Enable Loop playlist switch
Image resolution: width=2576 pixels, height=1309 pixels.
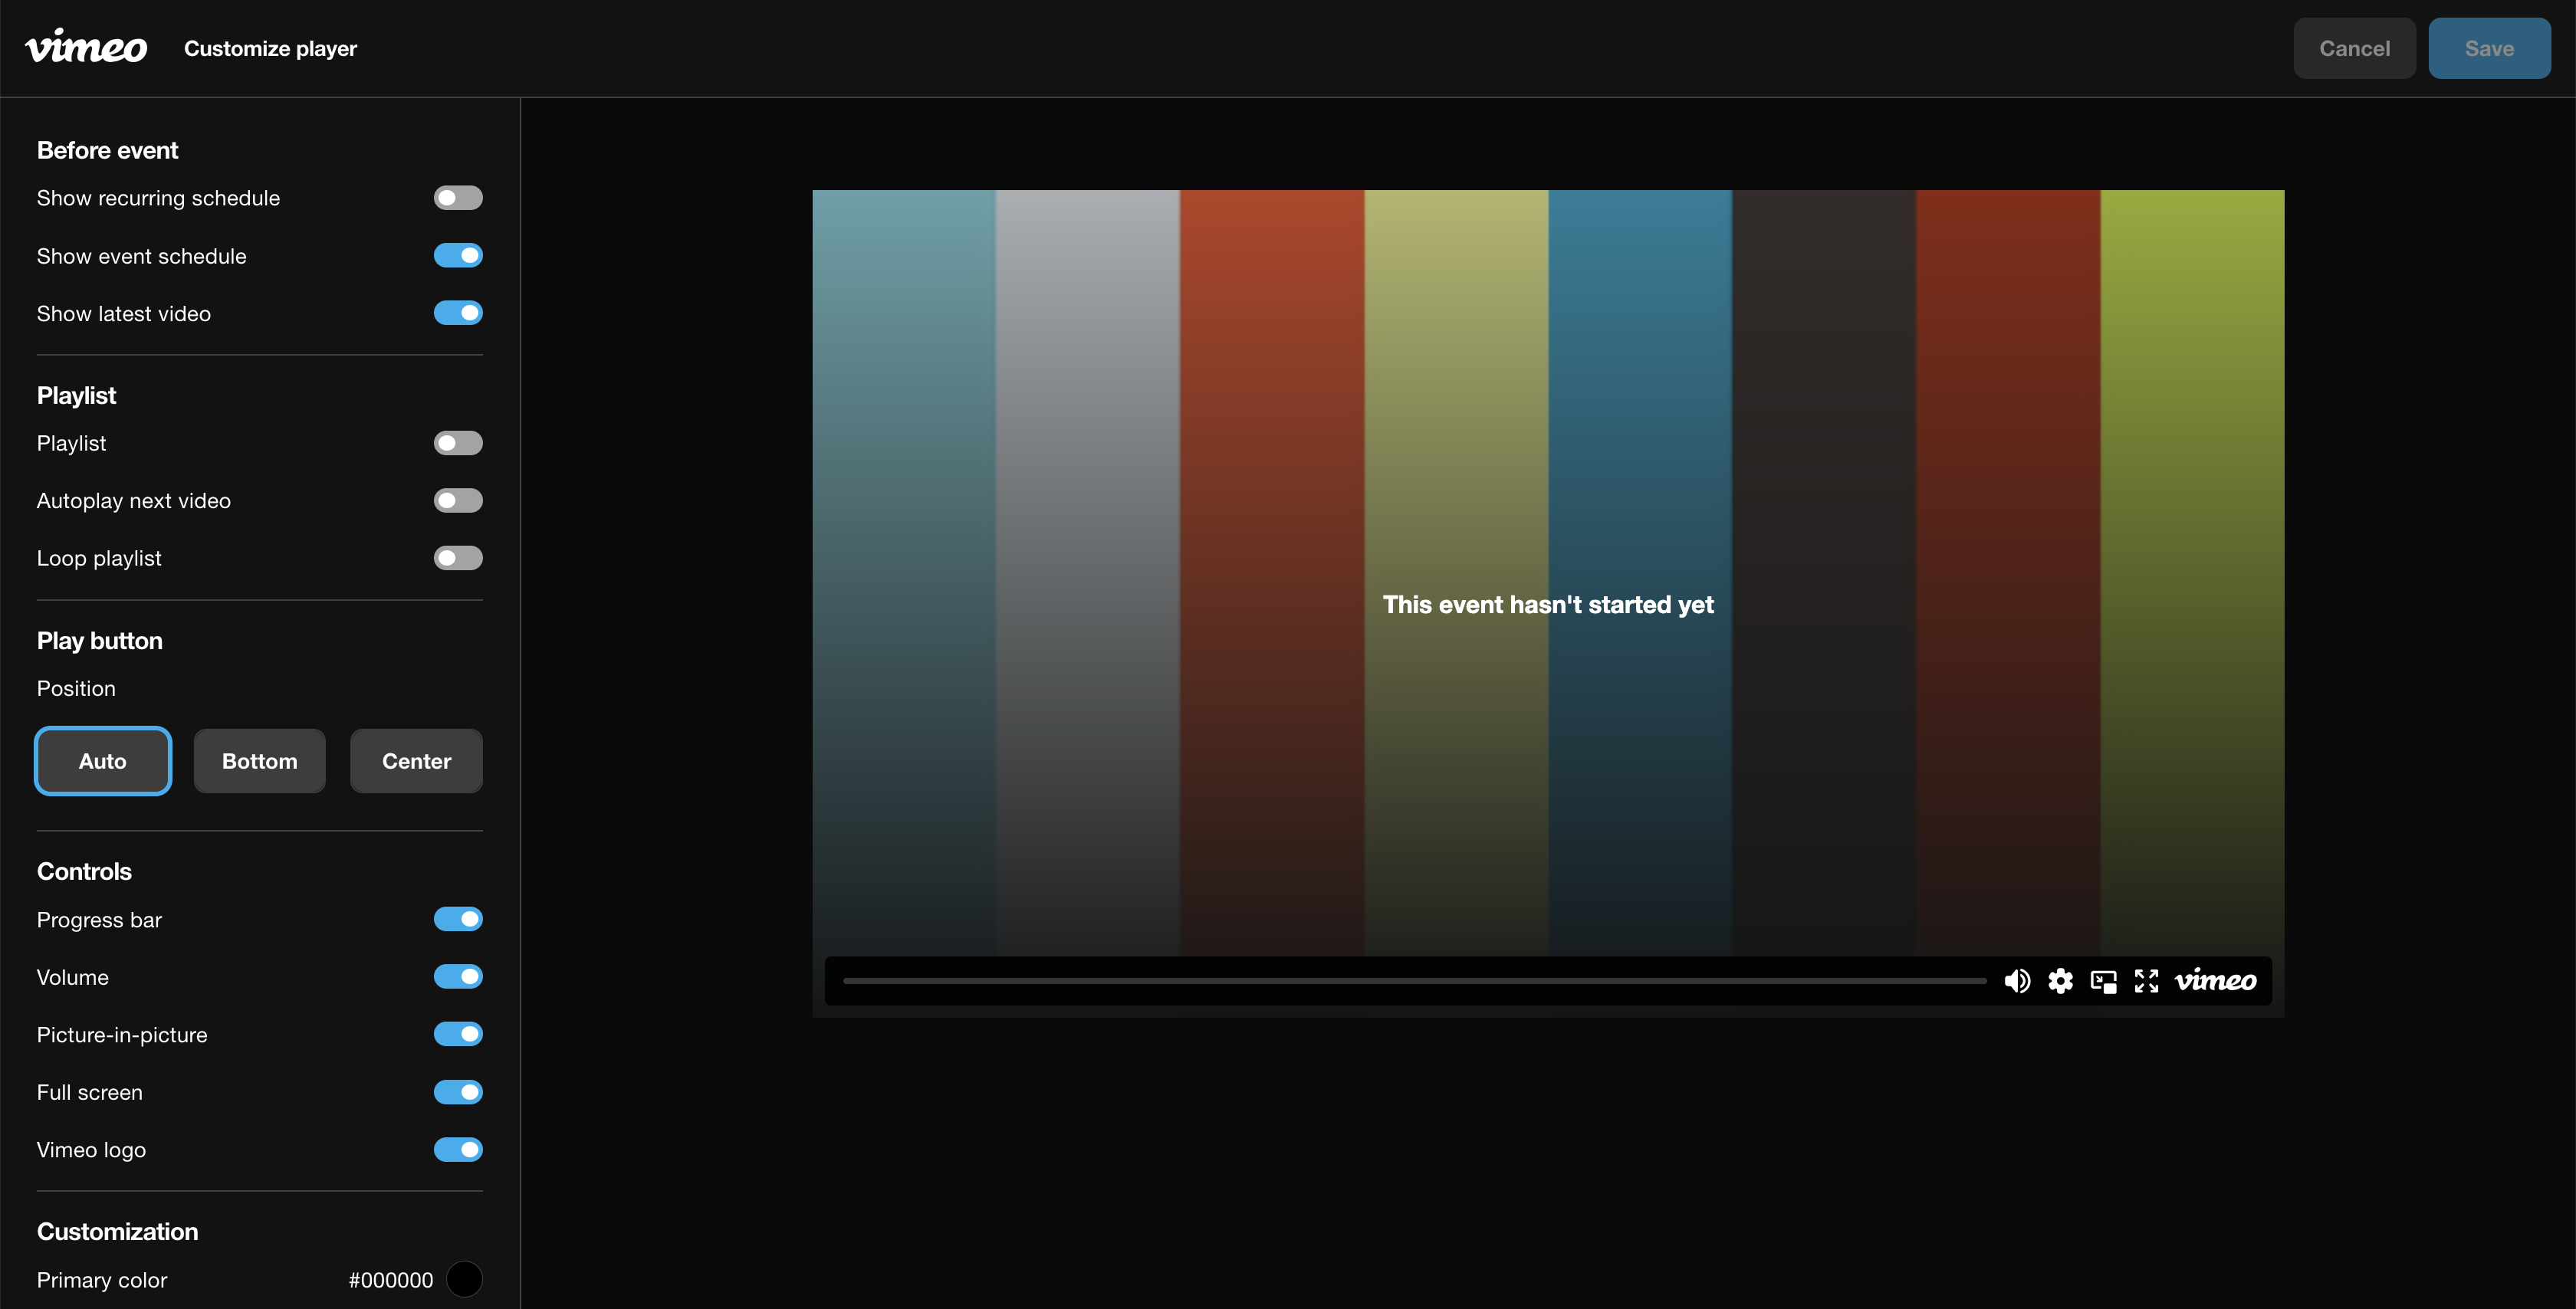tap(458, 558)
